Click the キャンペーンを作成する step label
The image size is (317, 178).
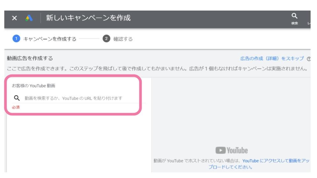coord(50,39)
